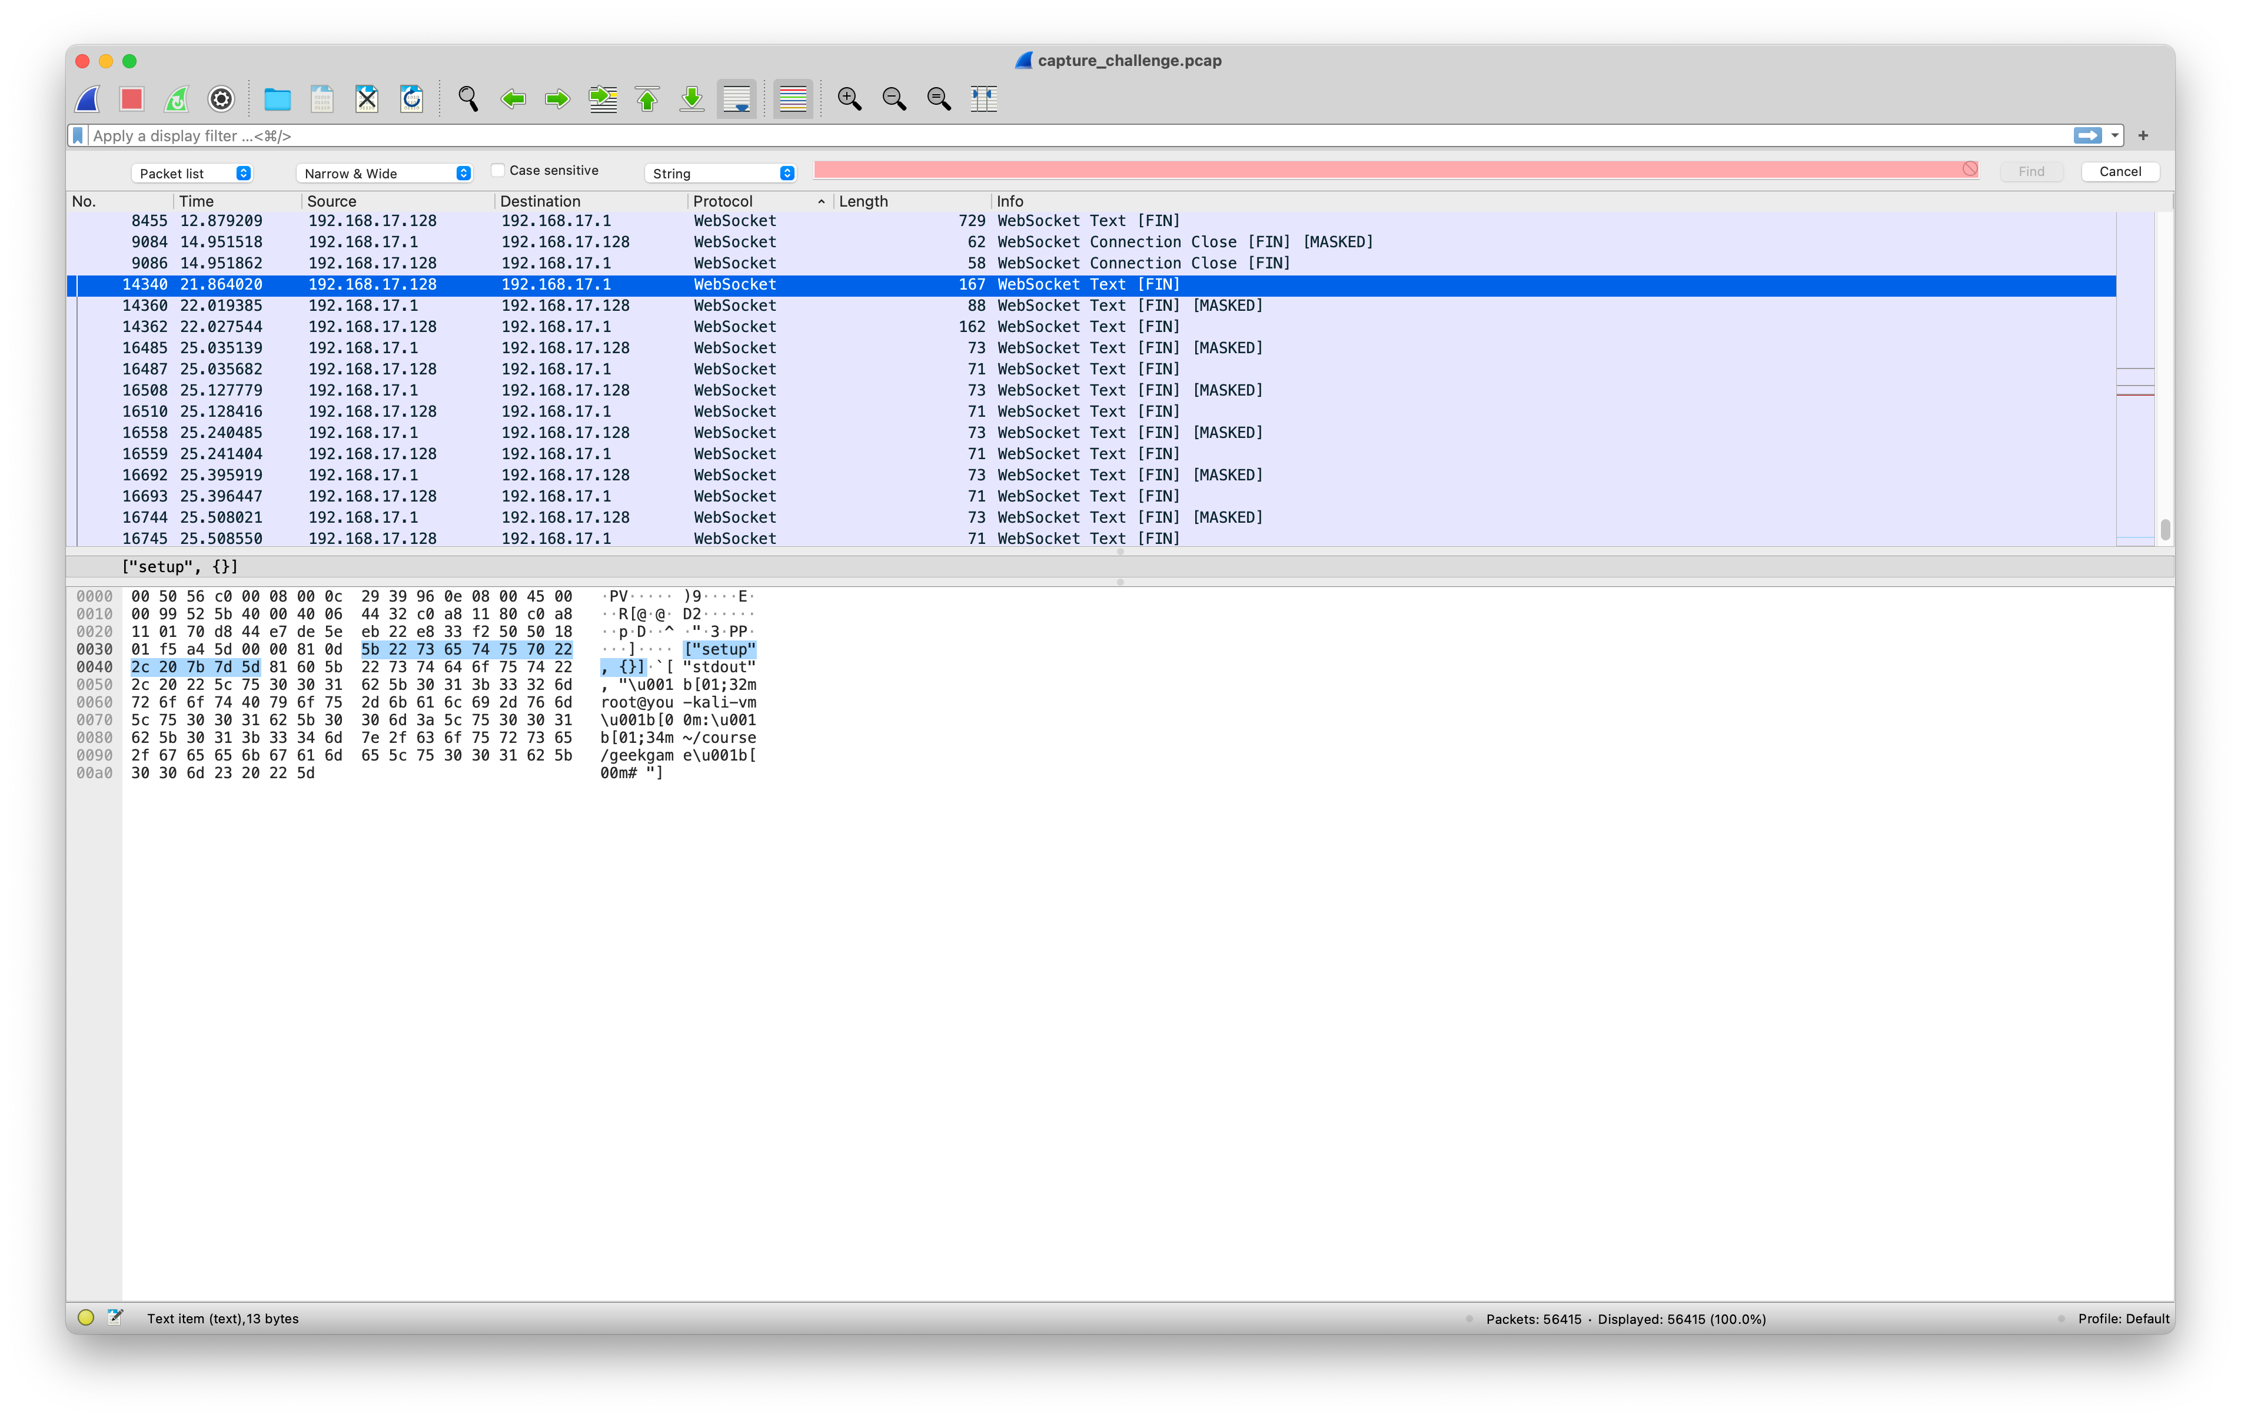Reload this capture file (document with arrow)

[x=411, y=99]
